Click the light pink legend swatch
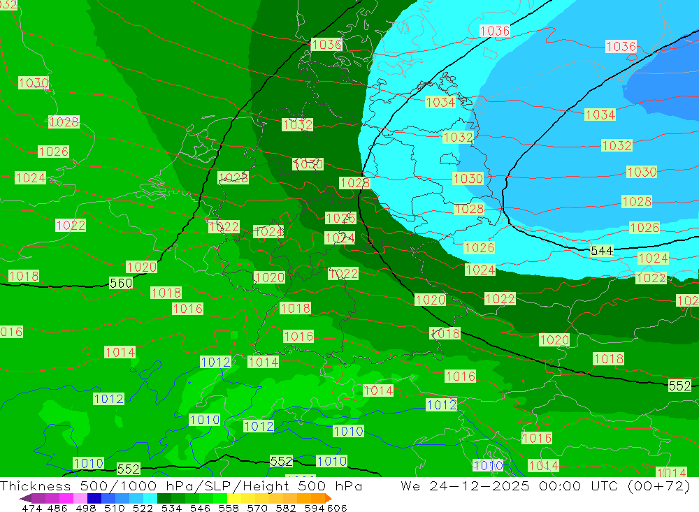Image resolution: width=699 pixels, height=512 pixels. pos(80,498)
